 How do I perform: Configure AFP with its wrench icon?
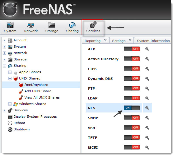point(147,49)
